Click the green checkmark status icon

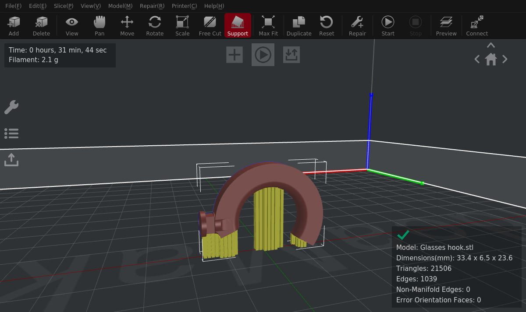(403, 235)
